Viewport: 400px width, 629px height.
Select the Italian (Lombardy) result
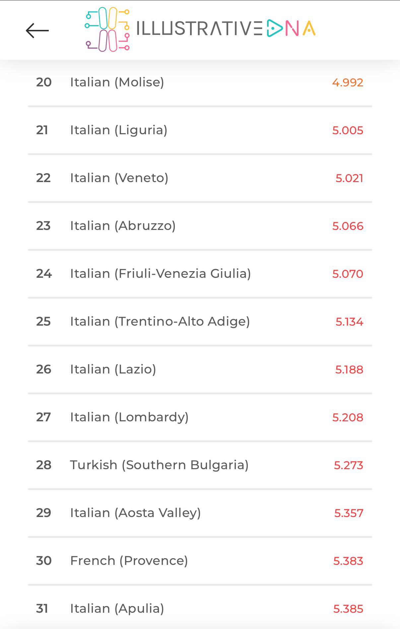point(200,417)
